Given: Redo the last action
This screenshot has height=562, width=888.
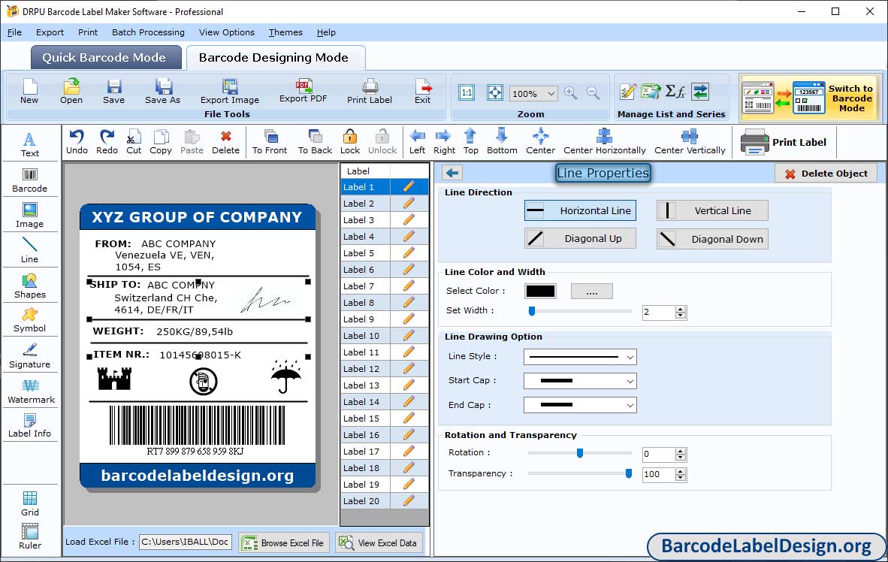Looking at the screenshot, I should point(107,142).
